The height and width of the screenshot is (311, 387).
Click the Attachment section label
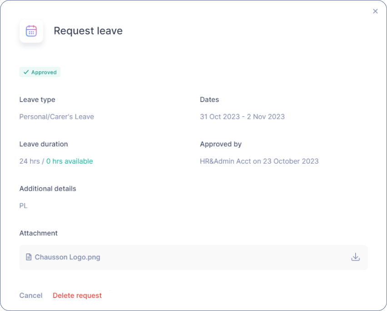(39, 233)
